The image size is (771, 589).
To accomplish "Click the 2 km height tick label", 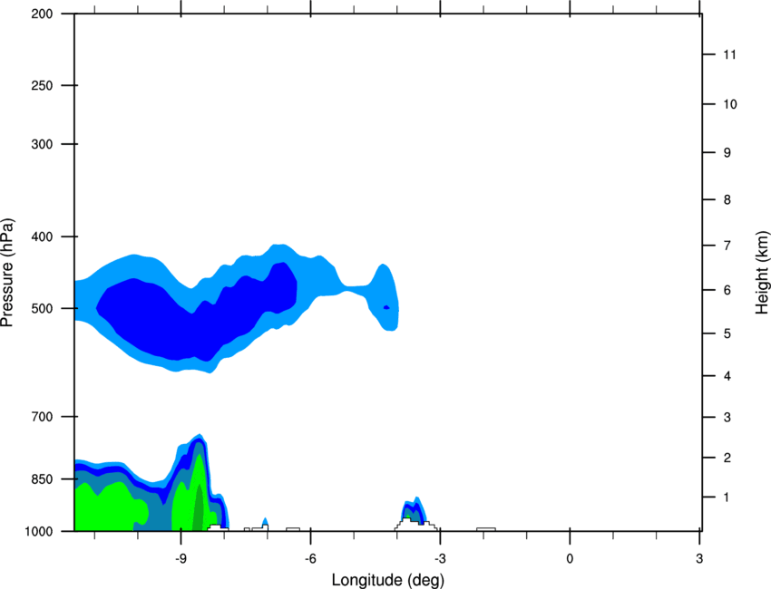I will pos(727,458).
